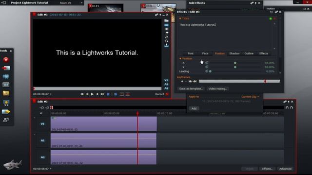The height and width of the screenshot is (175, 312).
Task: Go to next keyframe in Effects panel
Action: coord(195,81)
